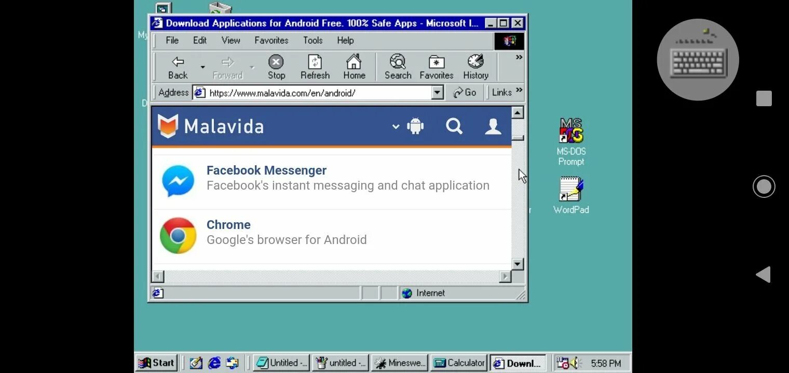Click the Chrome app icon

(178, 235)
